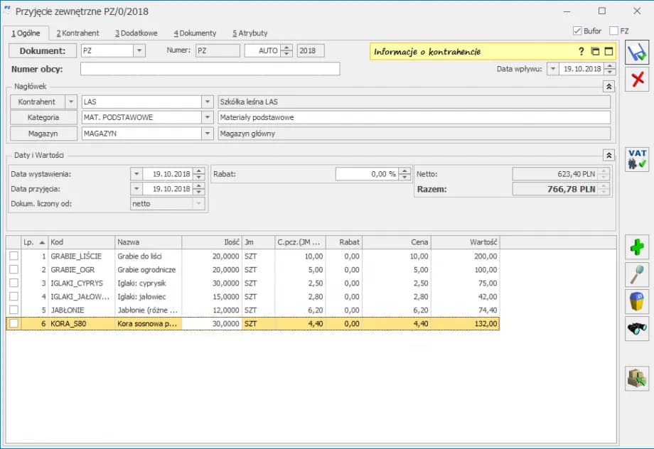The height and width of the screenshot is (449, 654).
Task: Click the Magazyn button
Action: 43,133
